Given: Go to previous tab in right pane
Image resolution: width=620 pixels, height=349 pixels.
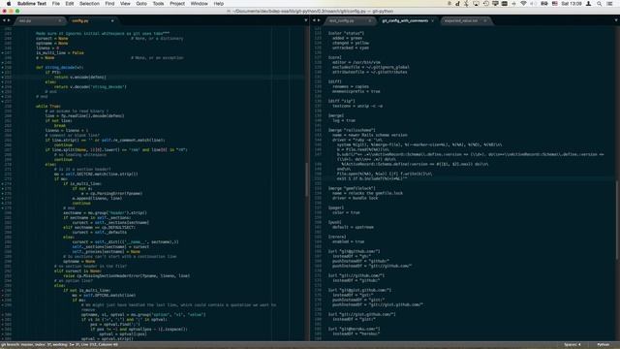Looking at the screenshot, I should (x=314, y=20).
